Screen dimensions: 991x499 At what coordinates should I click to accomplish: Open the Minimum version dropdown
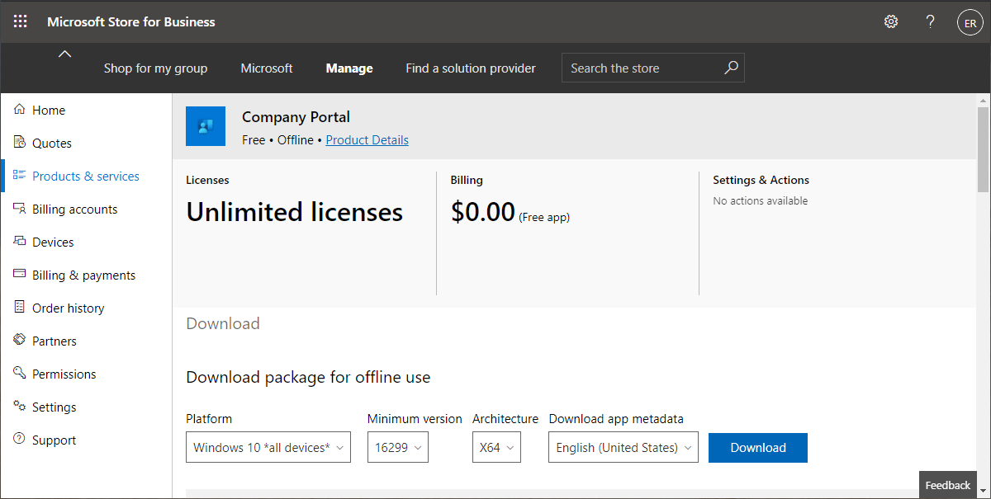coord(398,447)
